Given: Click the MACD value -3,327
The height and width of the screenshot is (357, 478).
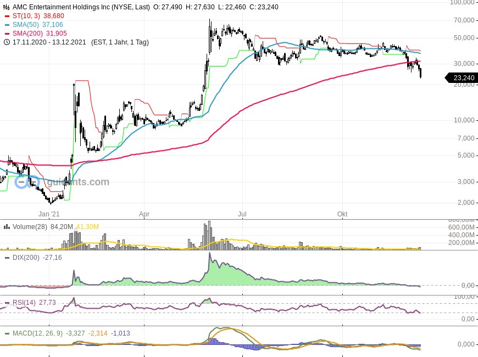Looking at the screenshot, I should point(75,333).
